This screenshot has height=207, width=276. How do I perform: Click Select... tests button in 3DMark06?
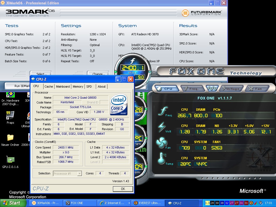tap(41, 74)
